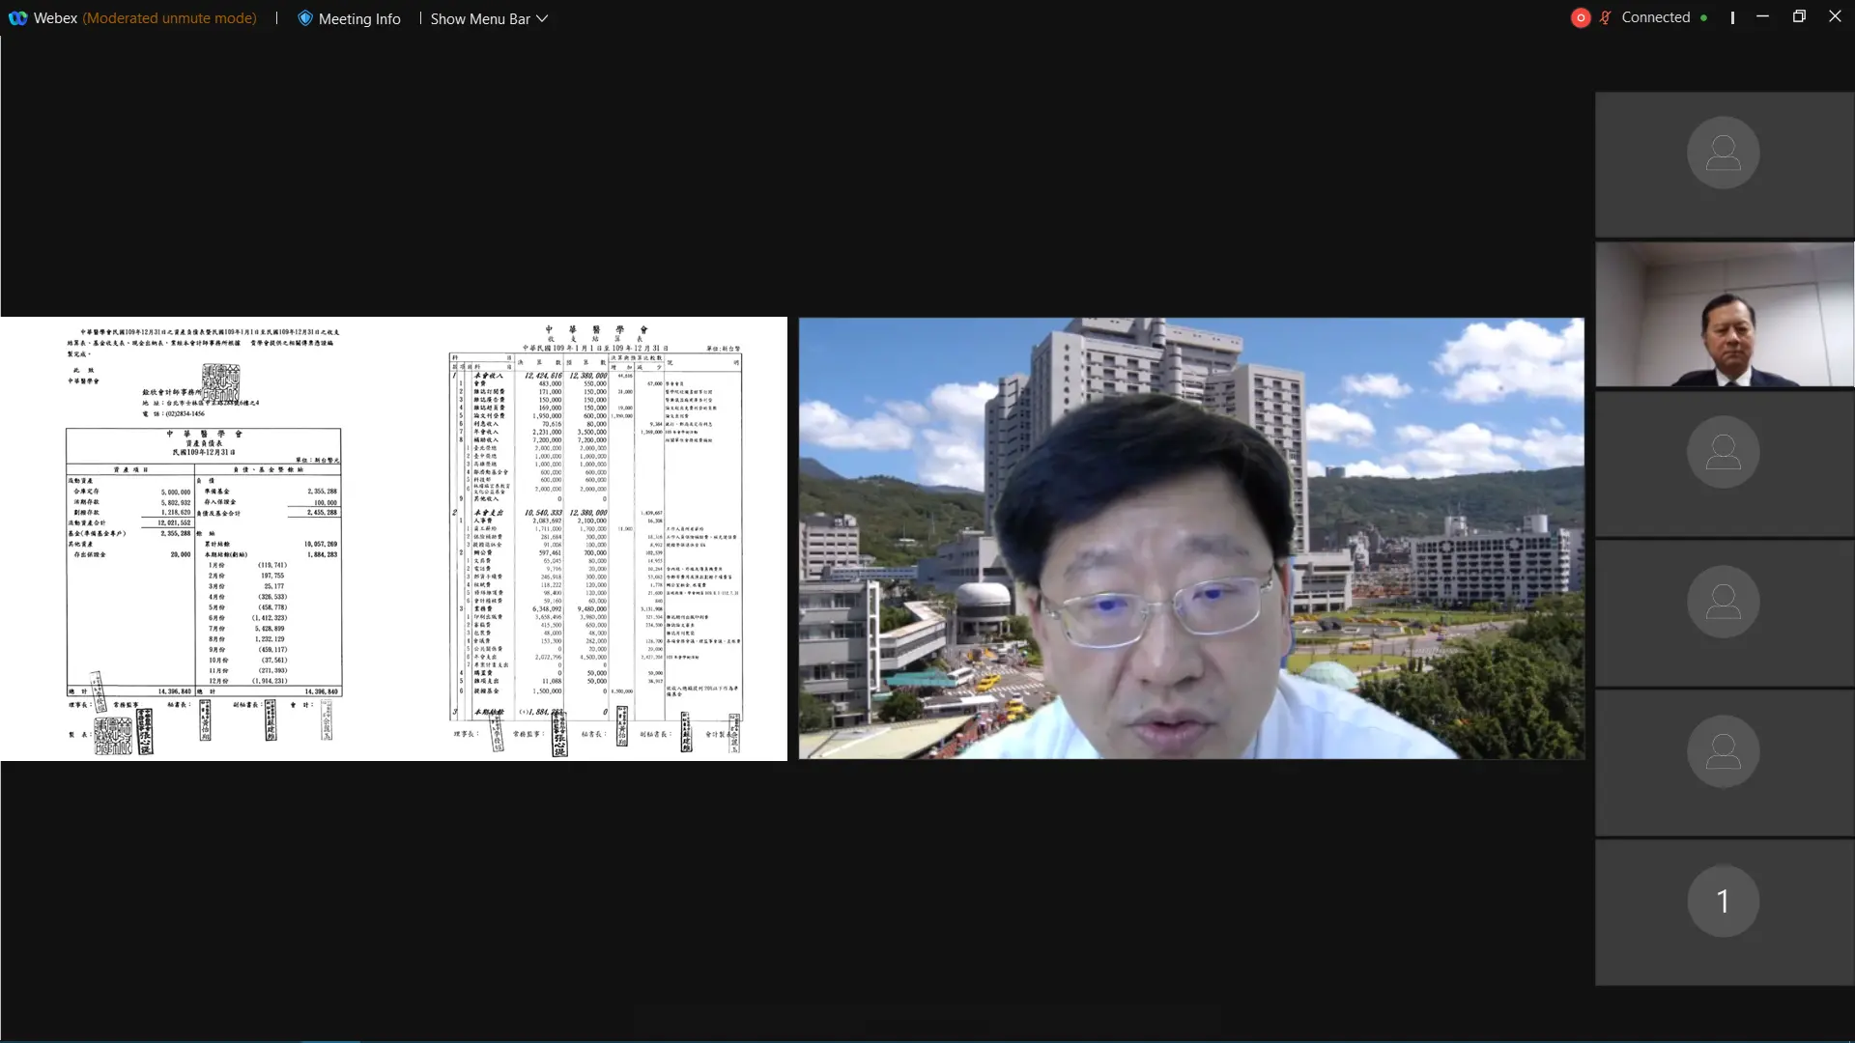Click the blue progress strip at screen bottom

coord(331,1041)
